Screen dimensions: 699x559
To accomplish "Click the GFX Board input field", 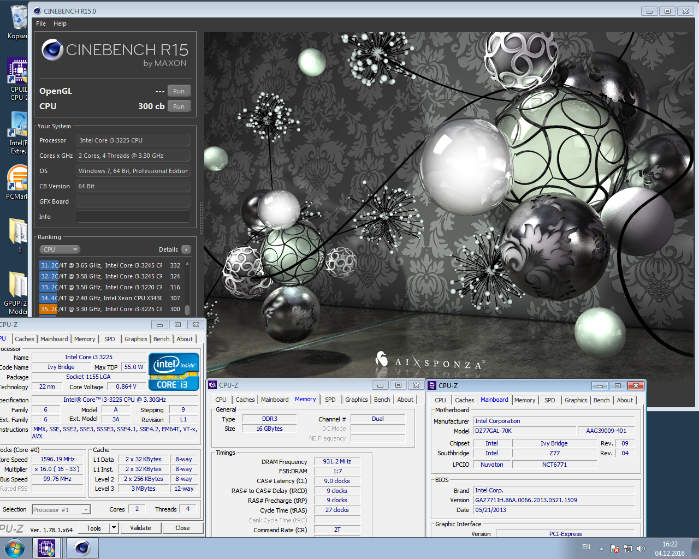I will (133, 201).
